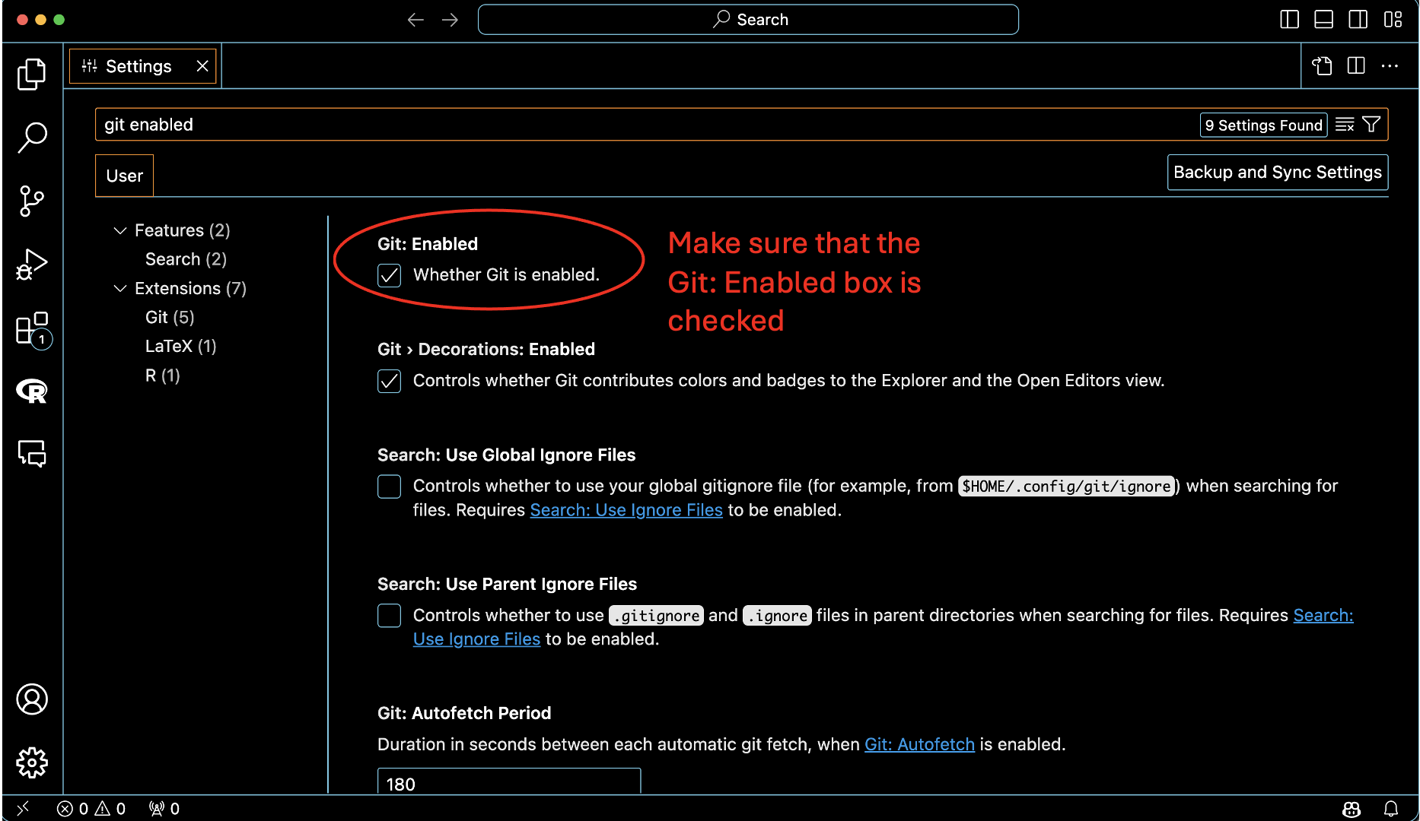Viewport: 1420px width, 821px height.
Task: Open the Chat panel icon
Action: coord(32,454)
